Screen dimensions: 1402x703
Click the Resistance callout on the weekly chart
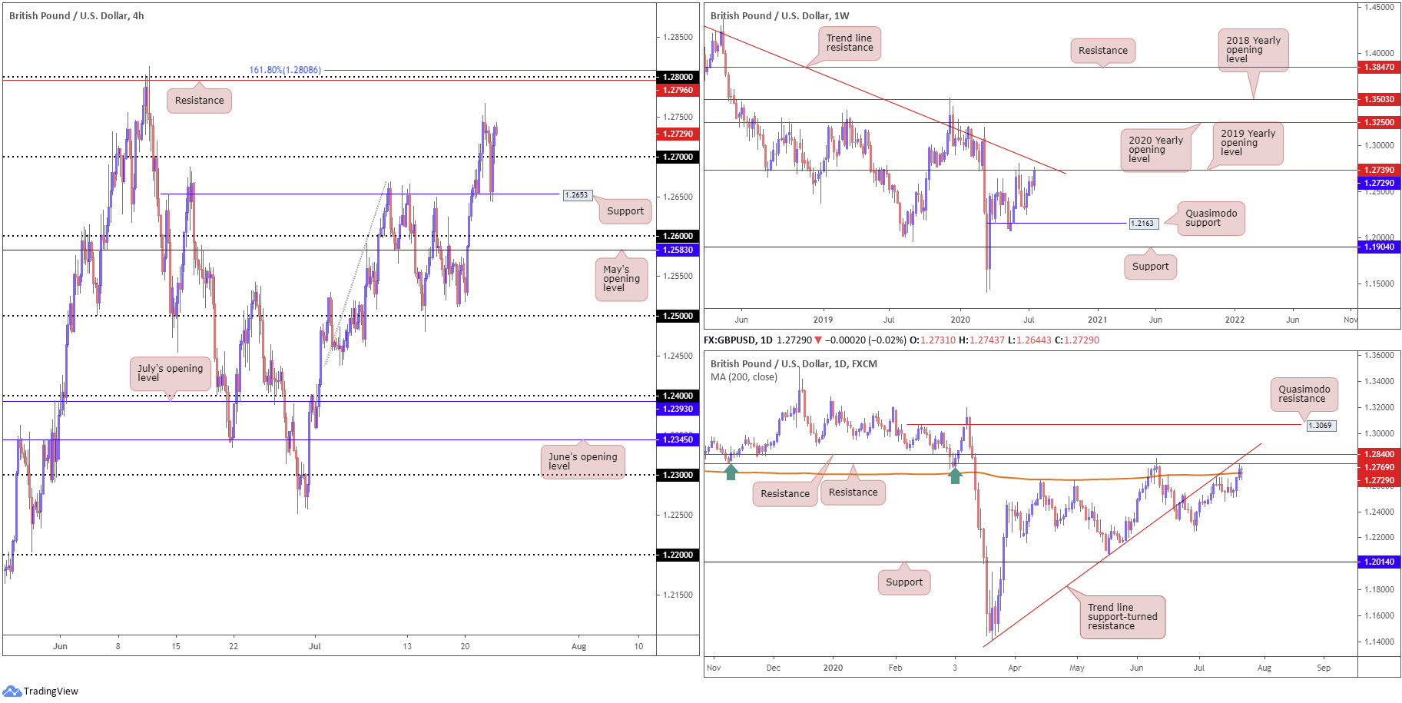click(1102, 51)
